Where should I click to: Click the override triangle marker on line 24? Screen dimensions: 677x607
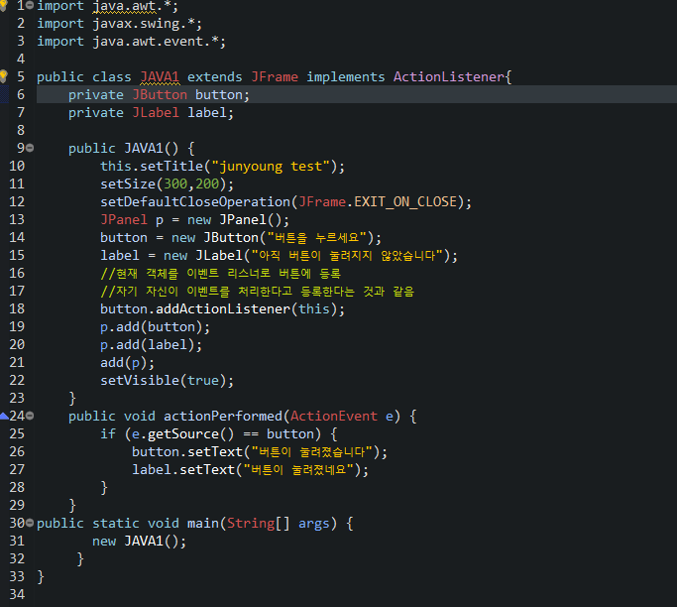coord(4,416)
